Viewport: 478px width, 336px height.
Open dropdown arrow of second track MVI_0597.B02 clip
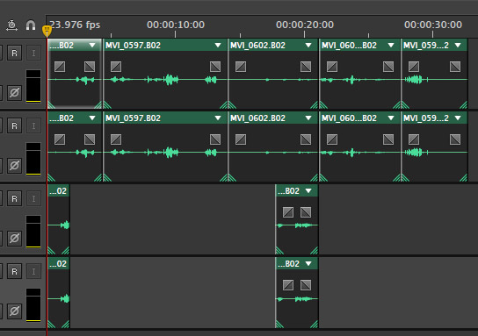[x=218, y=118]
